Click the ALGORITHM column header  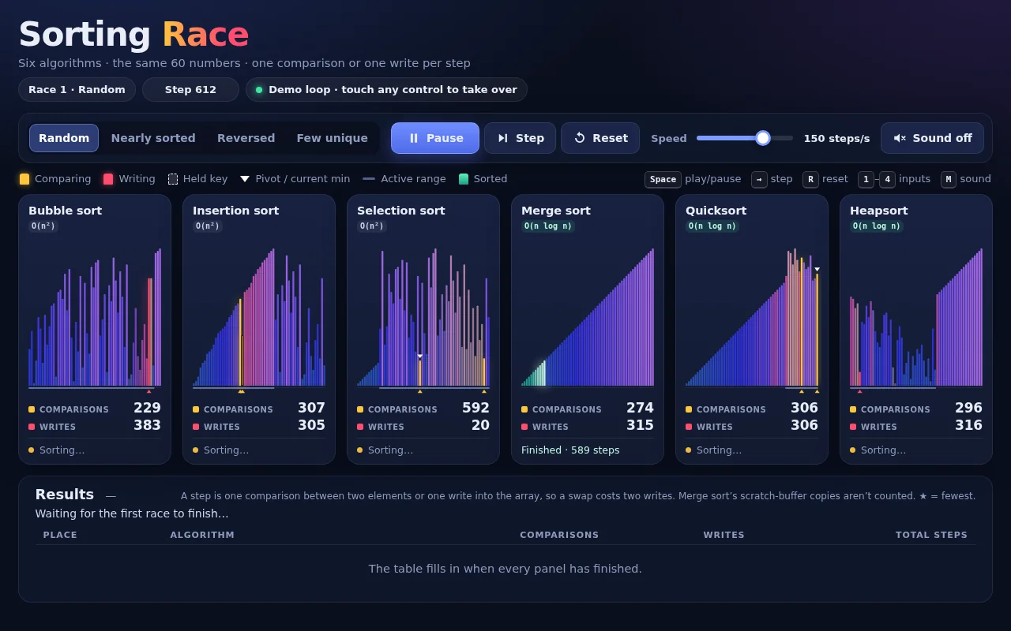pos(202,535)
